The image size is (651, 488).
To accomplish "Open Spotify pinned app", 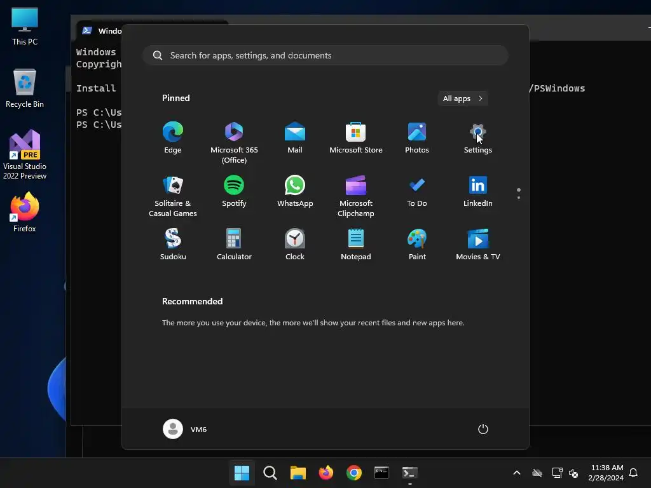I will tap(234, 192).
